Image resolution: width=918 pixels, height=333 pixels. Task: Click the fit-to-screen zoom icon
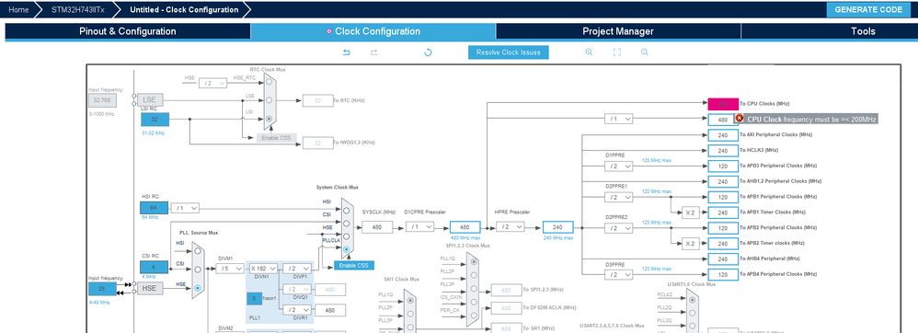(x=616, y=52)
